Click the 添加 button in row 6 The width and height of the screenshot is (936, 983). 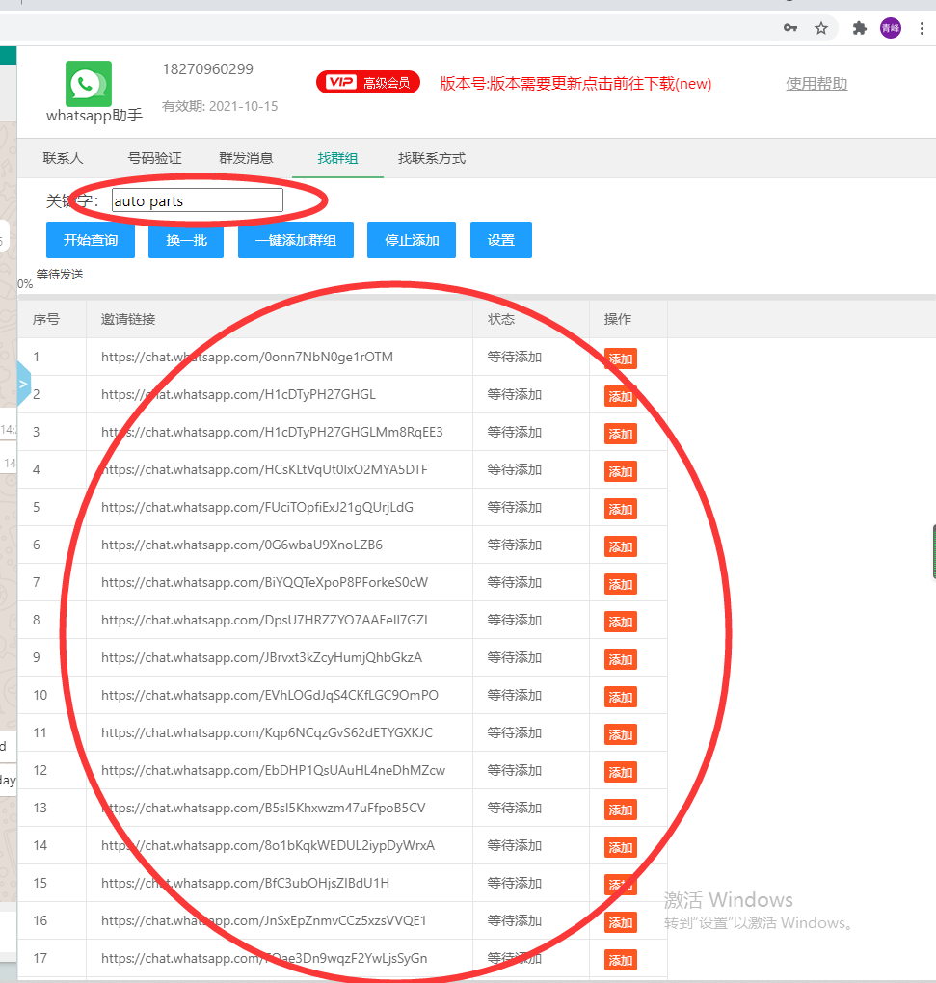coord(621,546)
